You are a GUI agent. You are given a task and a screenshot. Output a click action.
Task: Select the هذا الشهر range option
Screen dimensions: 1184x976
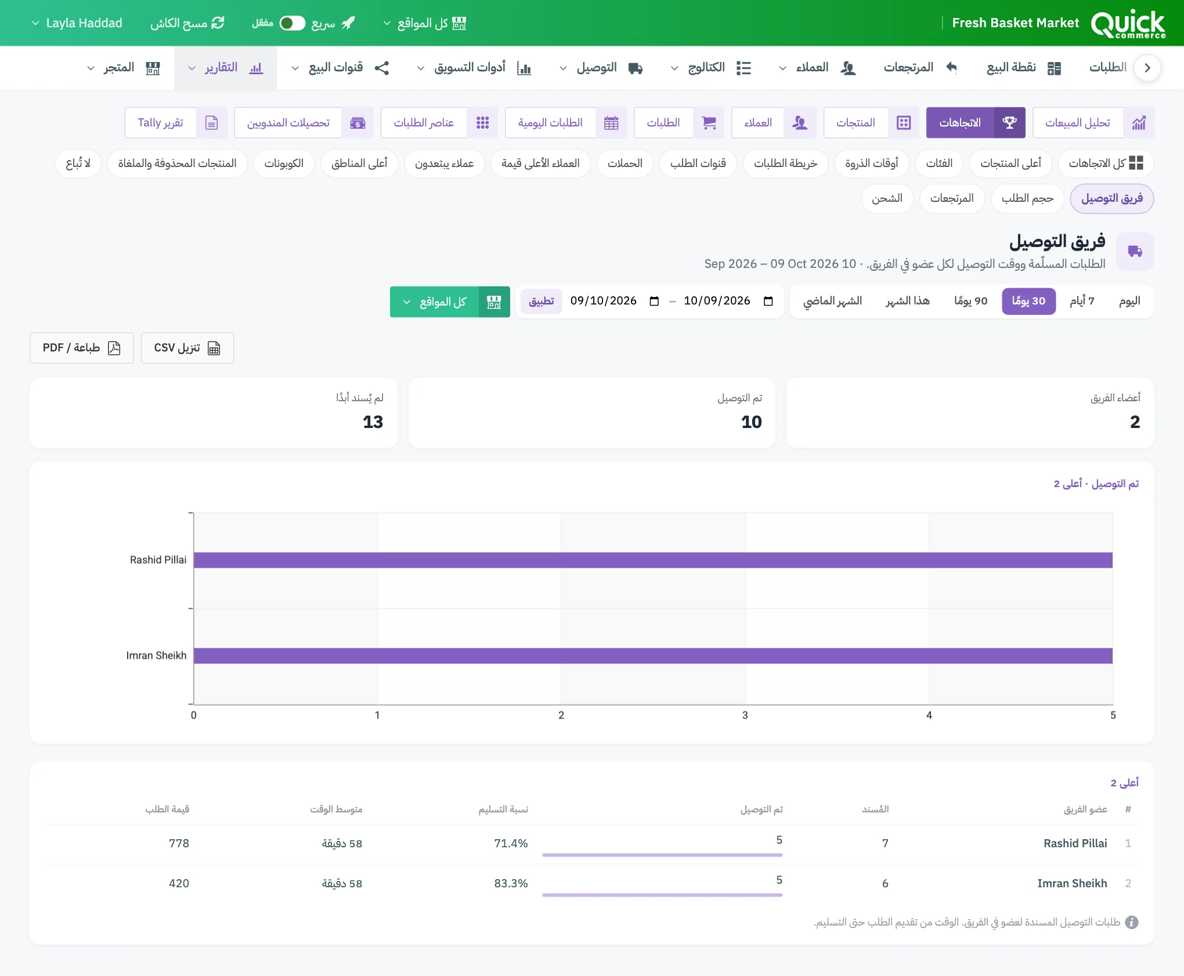point(908,302)
